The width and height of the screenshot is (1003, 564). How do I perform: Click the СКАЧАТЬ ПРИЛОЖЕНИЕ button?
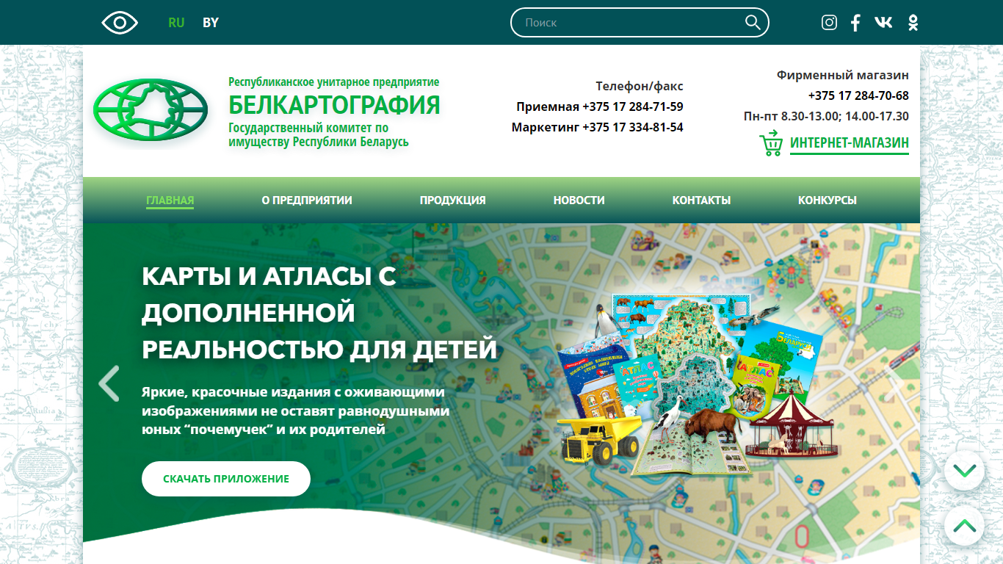(x=226, y=479)
